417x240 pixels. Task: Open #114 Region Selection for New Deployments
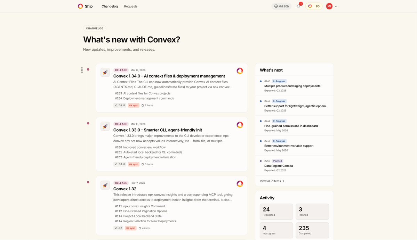[x=145, y=221]
